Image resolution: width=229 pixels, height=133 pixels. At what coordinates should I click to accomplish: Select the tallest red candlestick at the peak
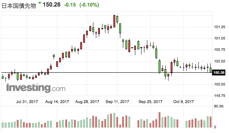click(x=114, y=21)
